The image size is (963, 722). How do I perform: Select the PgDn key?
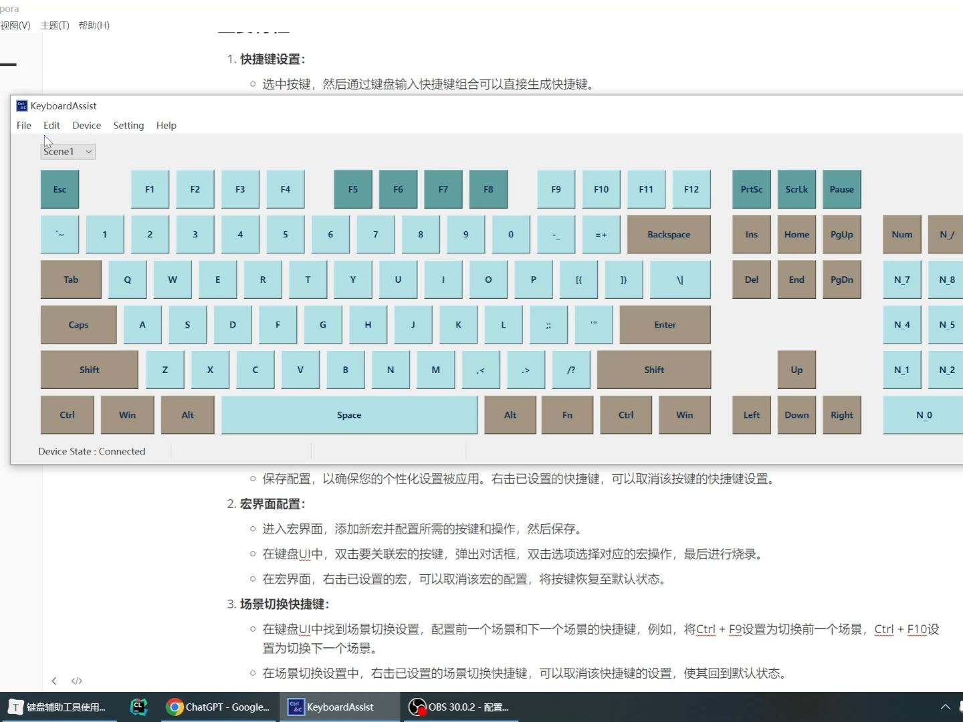point(842,279)
